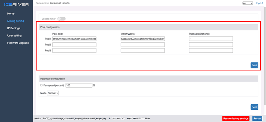
Task: Click the Pool addr. column label
Action: coord(58,34)
